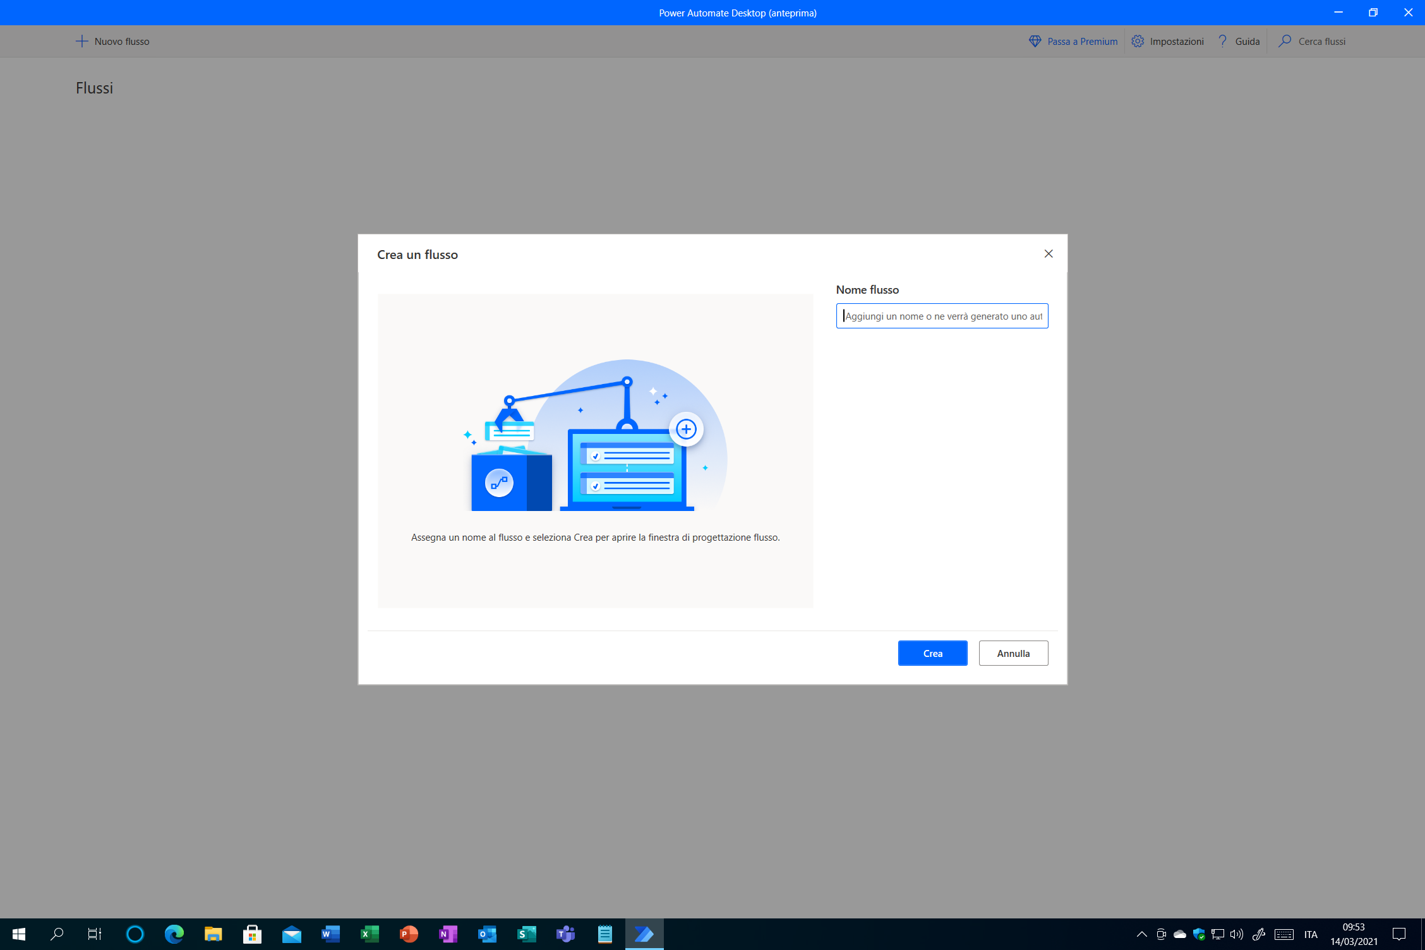Image resolution: width=1425 pixels, height=950 pixels.
Task: Launch PowerPoint from the taskbar
Action: coord(409,934)
